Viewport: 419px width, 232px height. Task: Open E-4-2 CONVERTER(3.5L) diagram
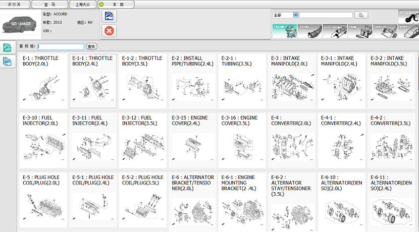pos(391,140)
